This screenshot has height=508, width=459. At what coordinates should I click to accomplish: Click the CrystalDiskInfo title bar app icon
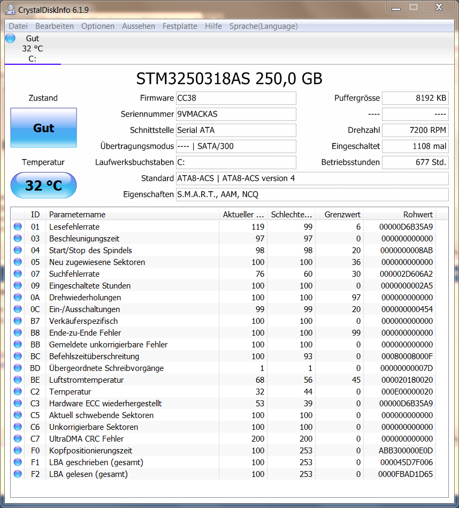point(10,10)
